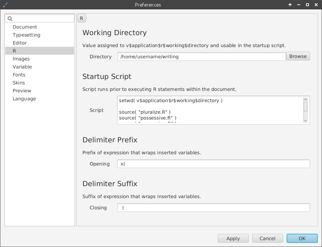Click inside the Startup Script text area
This screenshot has height=247, width=322.
click(210, 110)
